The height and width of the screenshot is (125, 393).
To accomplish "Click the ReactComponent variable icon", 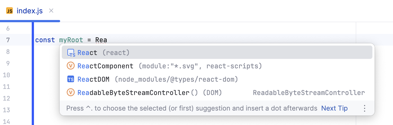I will tap(71, 66).
